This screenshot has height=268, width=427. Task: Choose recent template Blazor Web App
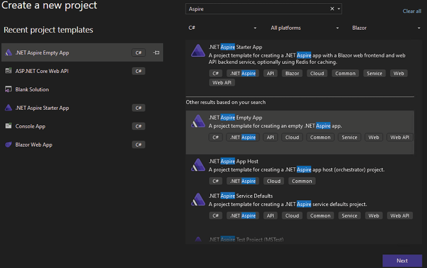coord(82,145)
